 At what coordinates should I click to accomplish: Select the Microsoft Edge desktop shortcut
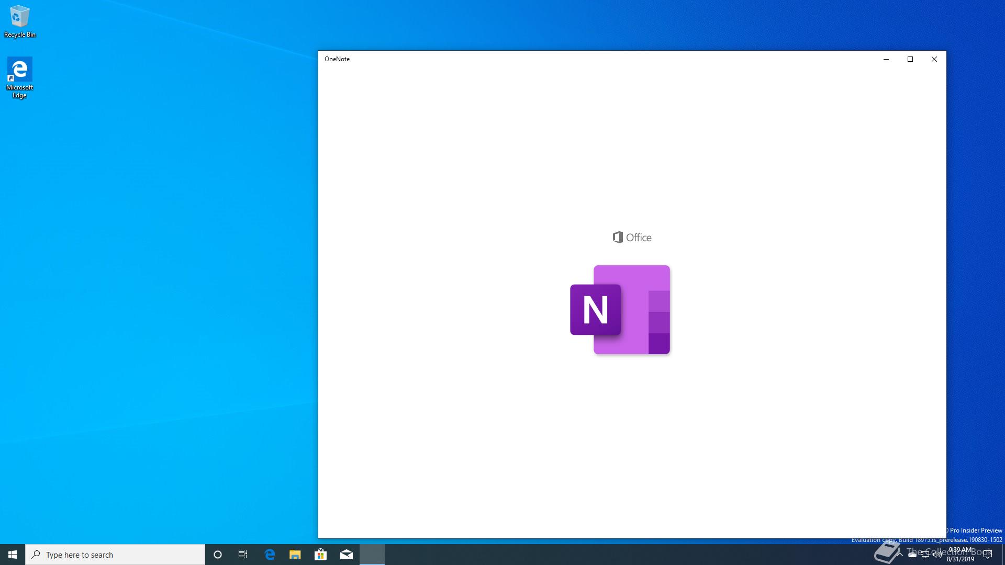coord(19,77)
